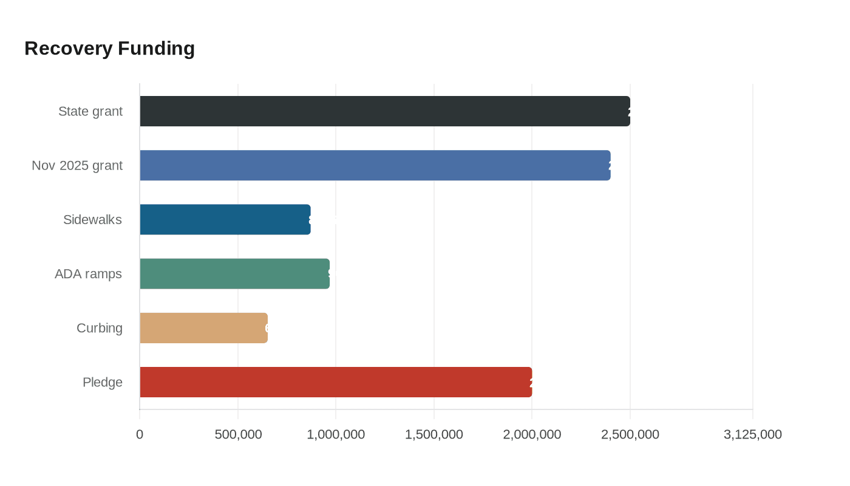The image size is (850, 486).
Task: Select the Pledge category label
Action: coord(103,382)
